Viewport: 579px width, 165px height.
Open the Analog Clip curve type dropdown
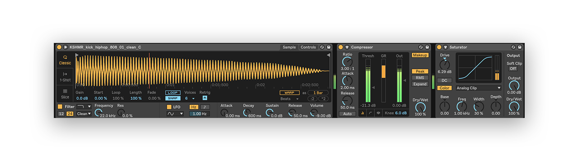pyautogui.click(x=479, y=88)
